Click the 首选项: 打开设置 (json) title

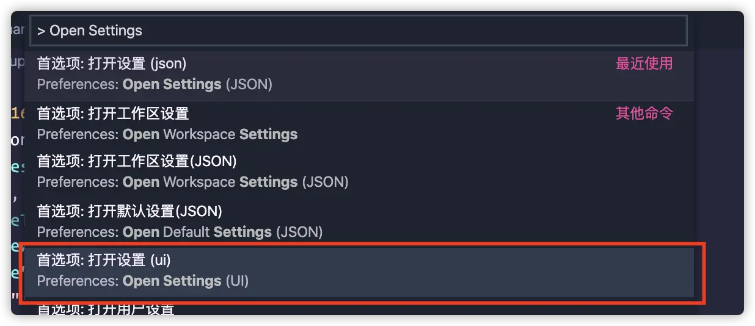tap(112, 63)
